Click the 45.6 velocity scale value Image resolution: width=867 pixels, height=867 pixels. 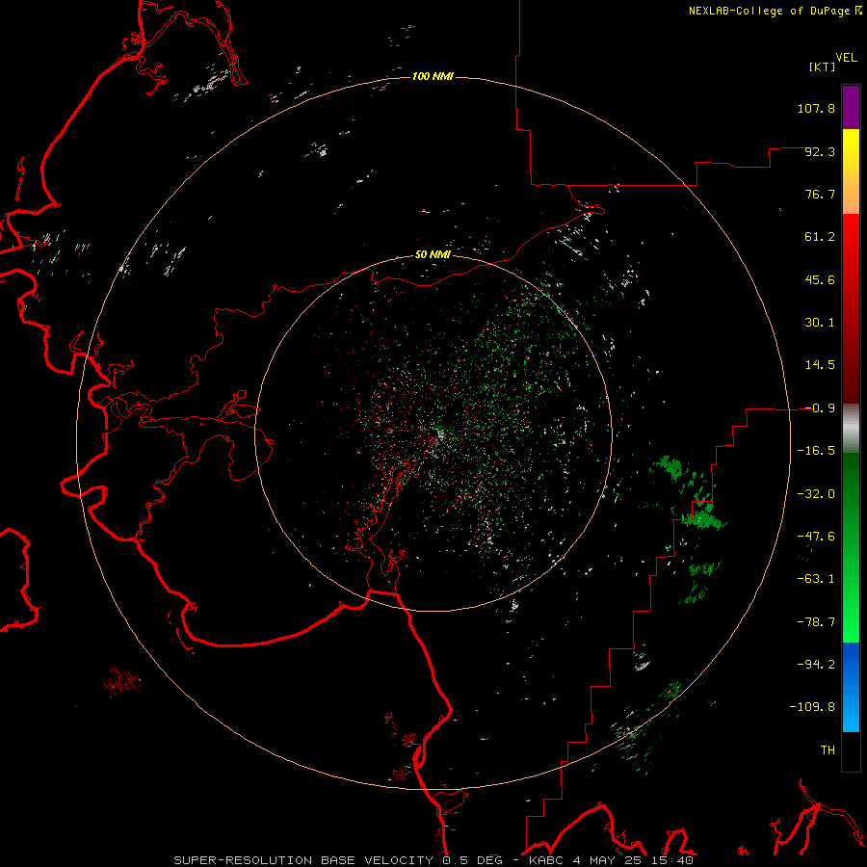coord(820,279)
